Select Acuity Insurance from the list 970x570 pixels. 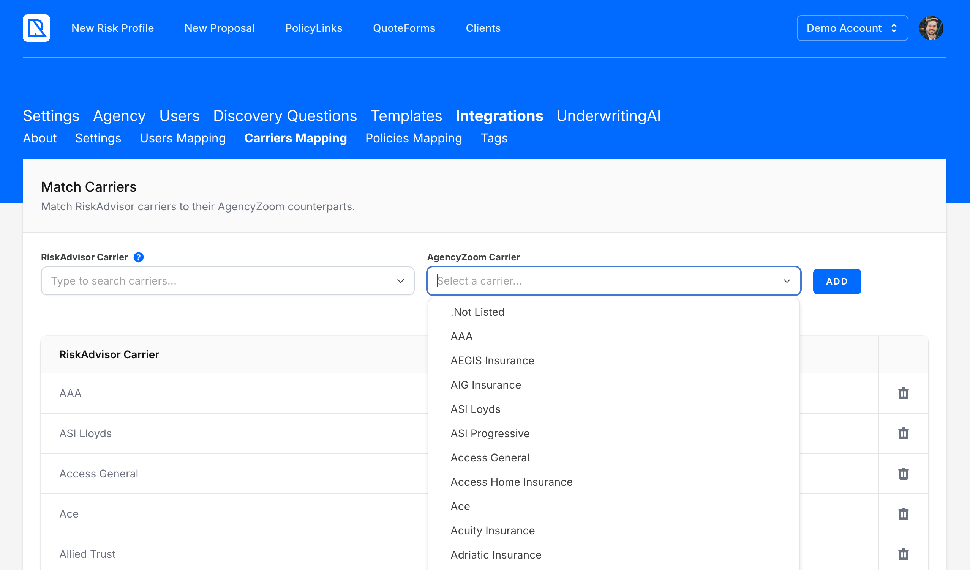tap(493, 531)
